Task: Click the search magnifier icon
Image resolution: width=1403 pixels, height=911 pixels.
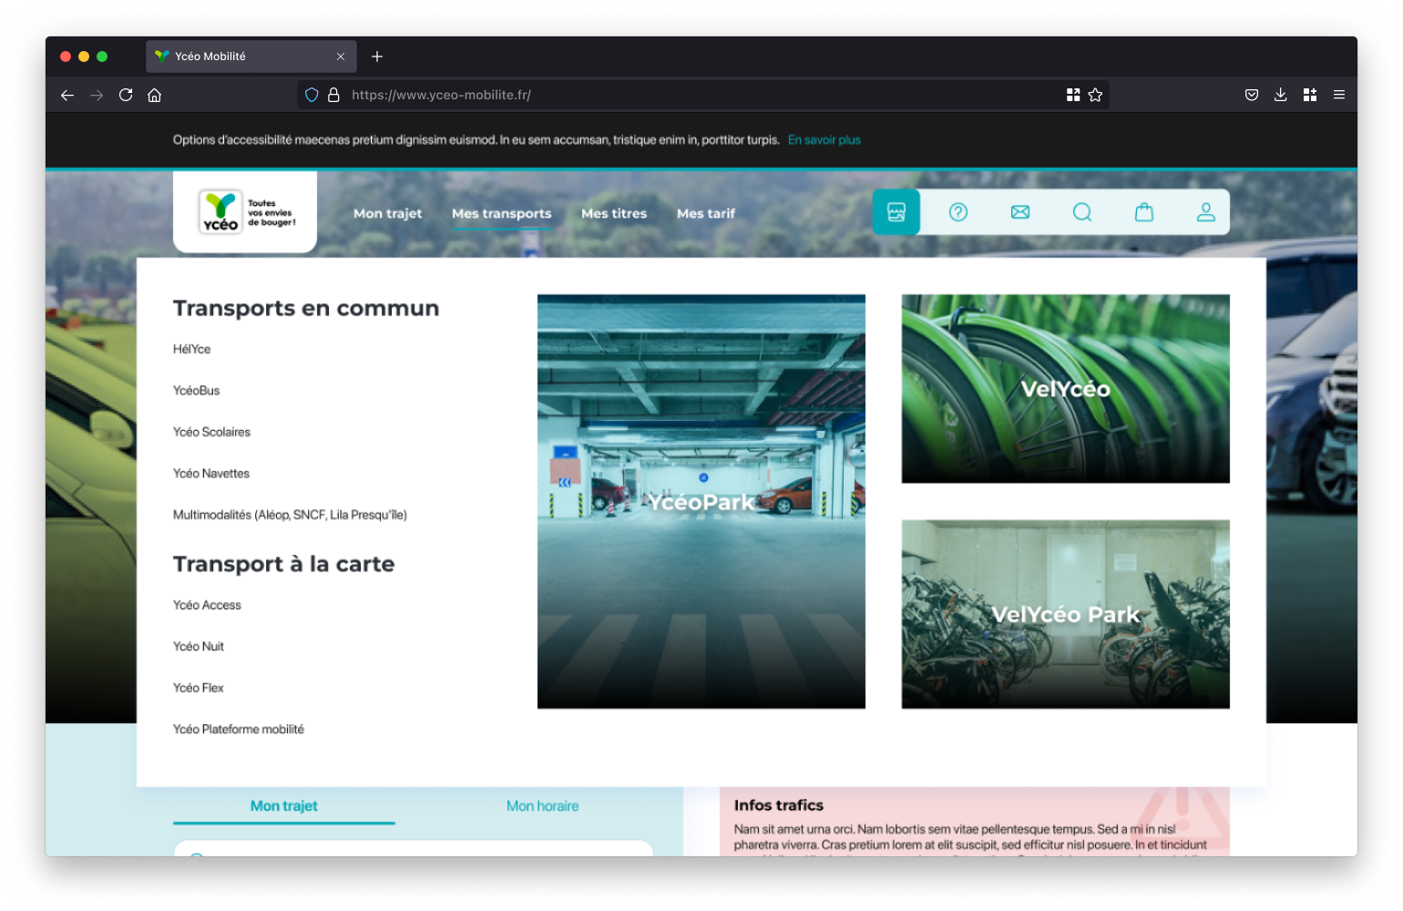Action: 1082,212
